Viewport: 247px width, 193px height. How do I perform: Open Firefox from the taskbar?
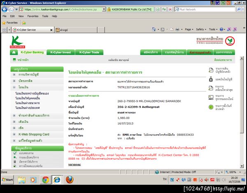pyautogui.click(x=70, y=179)
